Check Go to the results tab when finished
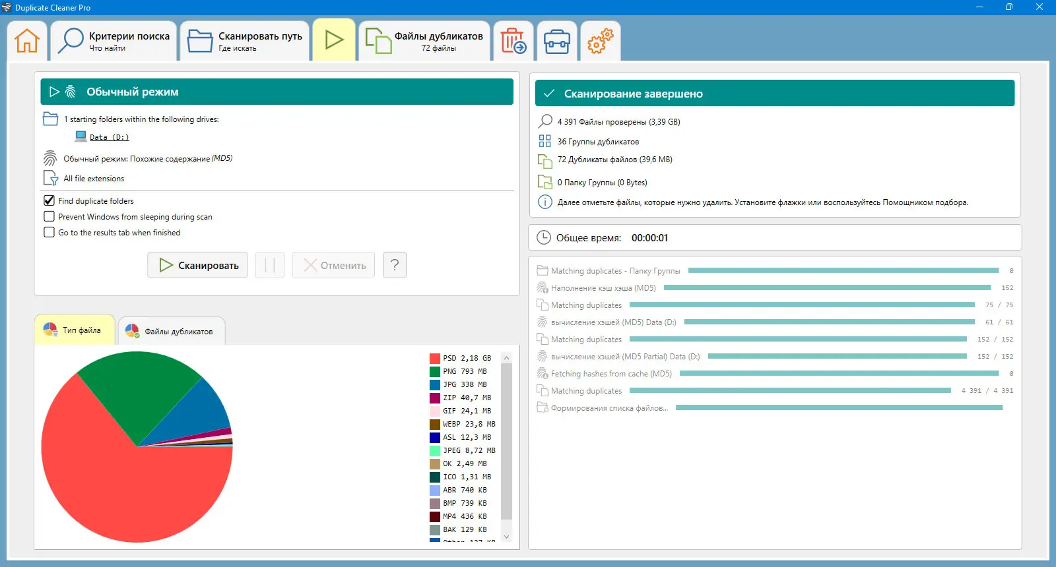This screenshot has width=1056, height=567. point(49,232)
